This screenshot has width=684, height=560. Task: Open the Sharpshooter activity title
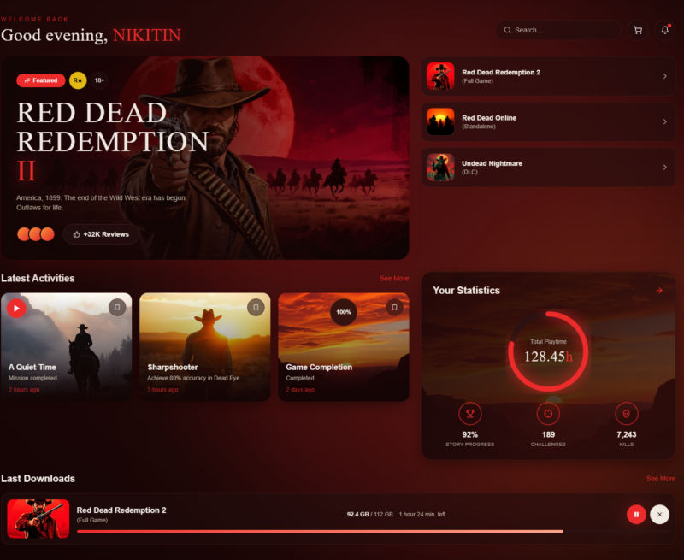click(173, 368)
